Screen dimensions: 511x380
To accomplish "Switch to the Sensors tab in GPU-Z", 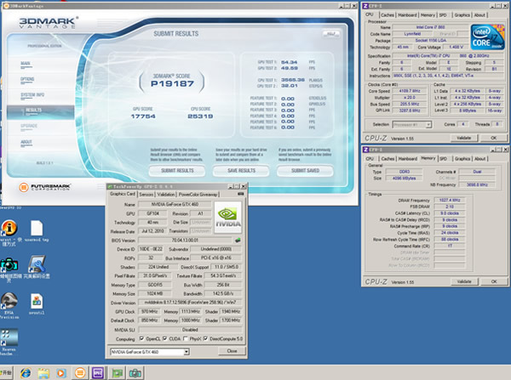I will tap(146, 194).
